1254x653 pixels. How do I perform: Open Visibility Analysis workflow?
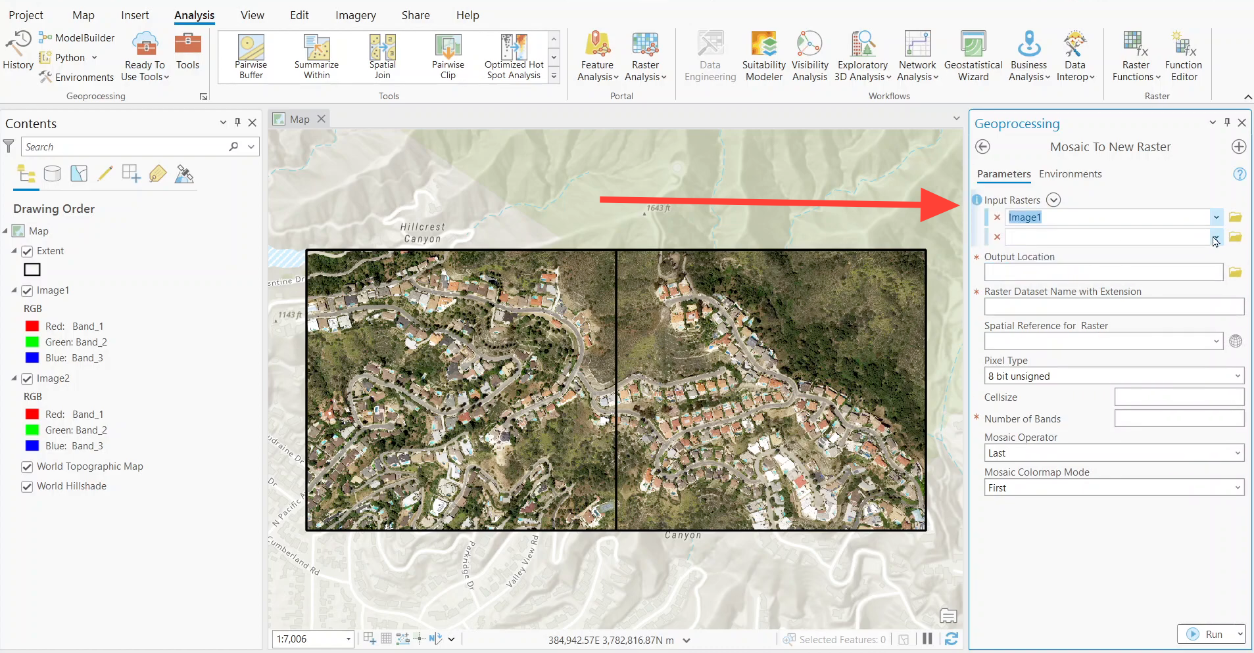pos(809,56)
